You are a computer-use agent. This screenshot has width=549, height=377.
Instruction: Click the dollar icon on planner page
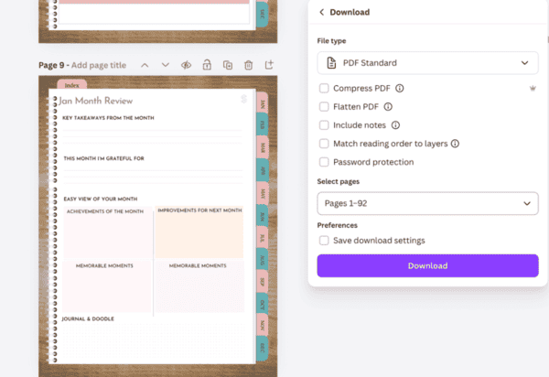244,99
